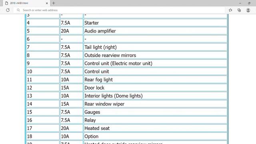Screen dimensions: 256x144
Task: Click the 10A rating for Rear fog light
Action: (x=72, y=80)
